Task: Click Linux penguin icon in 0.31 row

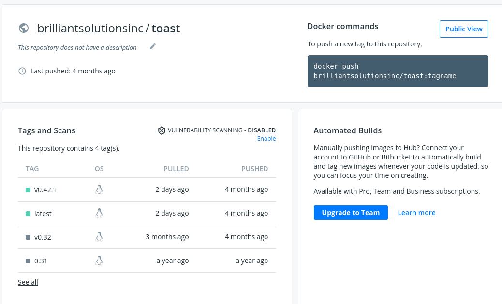Action: [x=99, y=261]
